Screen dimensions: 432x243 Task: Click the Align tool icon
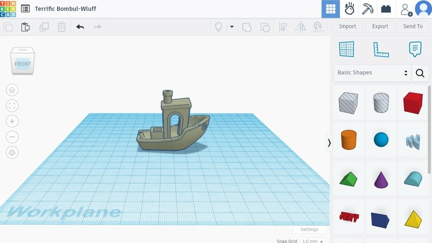click(283, 27)
